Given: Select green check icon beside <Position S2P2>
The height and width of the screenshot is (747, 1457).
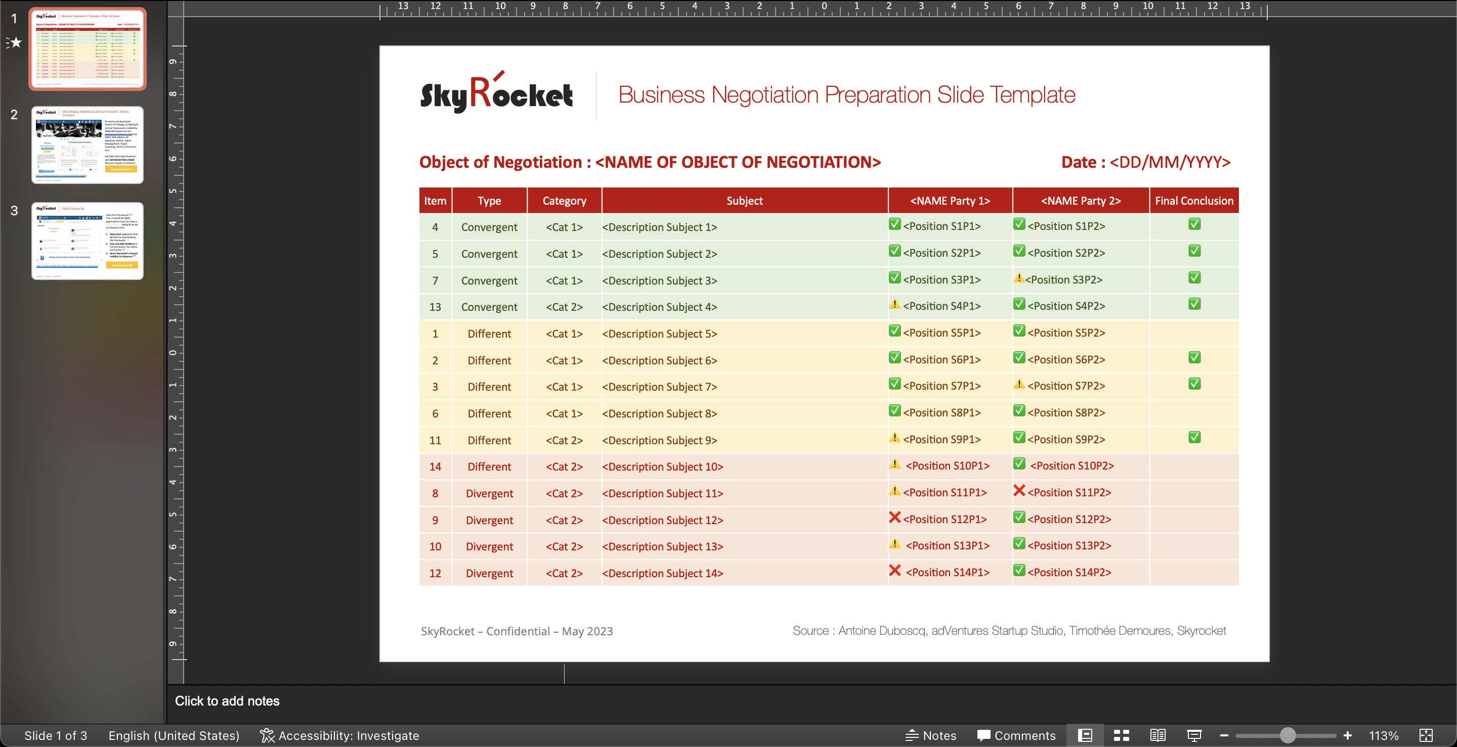Looking at the screenshot, I should pyautogui.click(x=1019, y=251).
